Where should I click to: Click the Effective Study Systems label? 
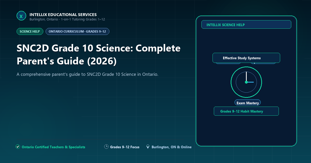246,58
